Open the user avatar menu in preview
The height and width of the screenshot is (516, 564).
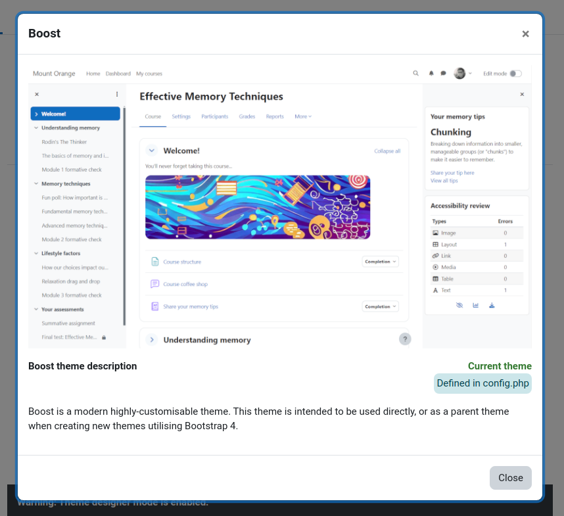(462, 74)
